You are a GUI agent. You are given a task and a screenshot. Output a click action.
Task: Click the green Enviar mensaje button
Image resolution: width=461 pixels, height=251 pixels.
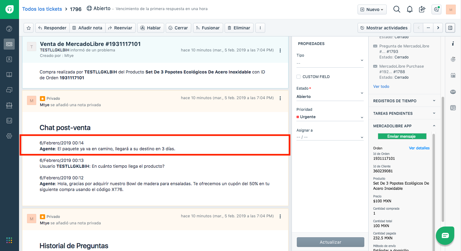(402, 136)
